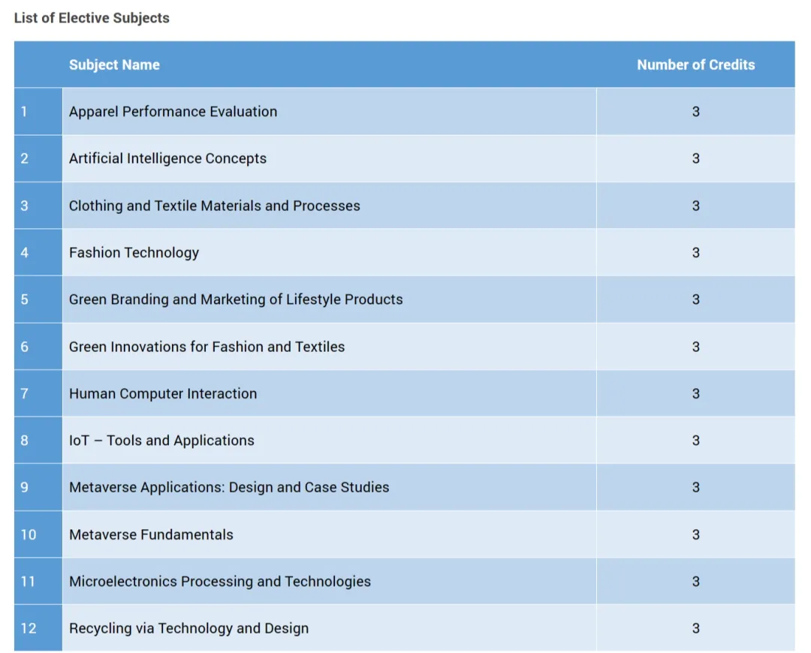Select credits value for Fashion Technology
Screen dimensions: 811x653
coord(695,253)
